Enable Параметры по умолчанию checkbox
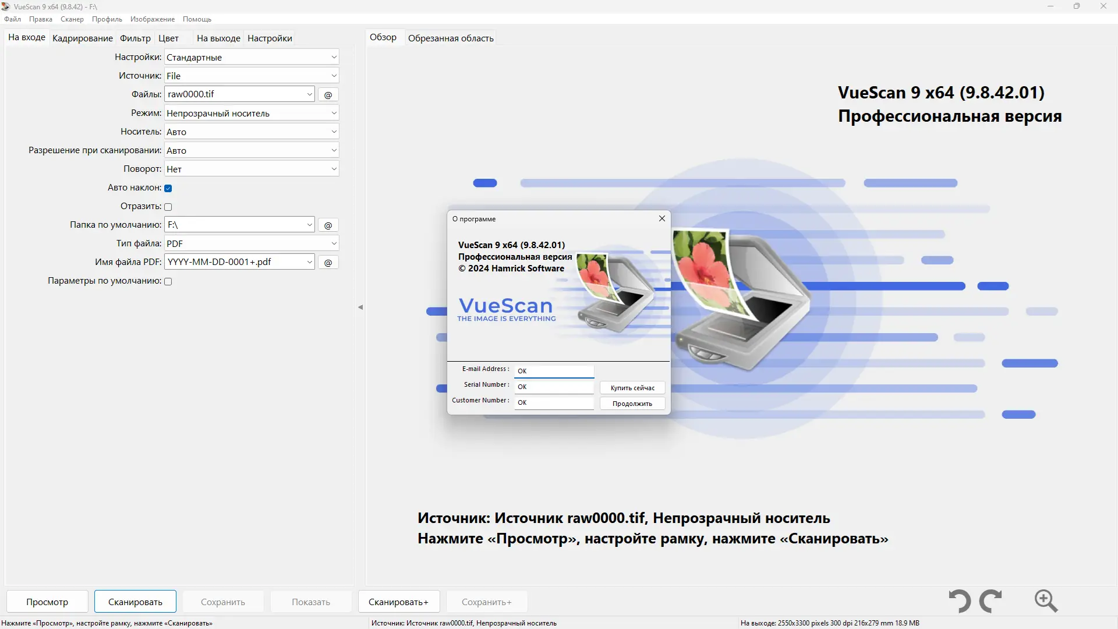1118x629 pixels. 167,281
